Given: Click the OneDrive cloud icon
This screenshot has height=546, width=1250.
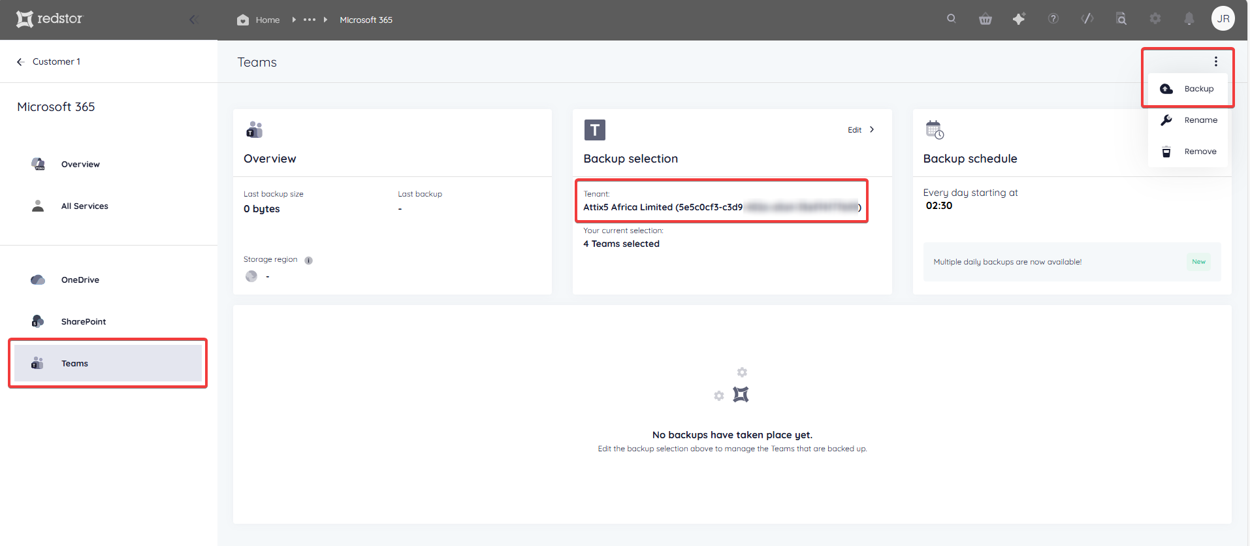Looking at the screenshot, I should tap(38, 280).
